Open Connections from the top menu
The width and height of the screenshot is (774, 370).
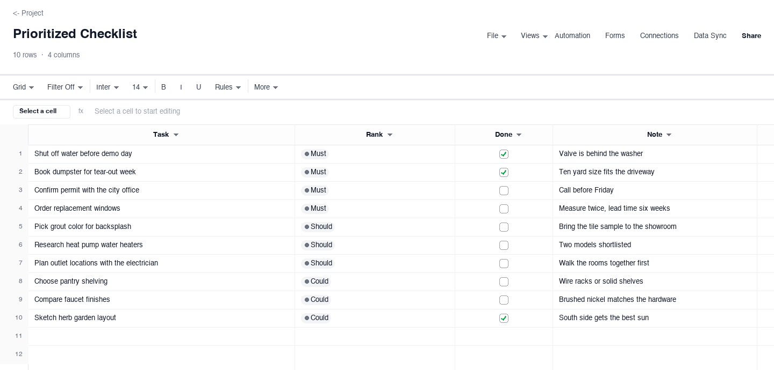click(x=659, y=36)
